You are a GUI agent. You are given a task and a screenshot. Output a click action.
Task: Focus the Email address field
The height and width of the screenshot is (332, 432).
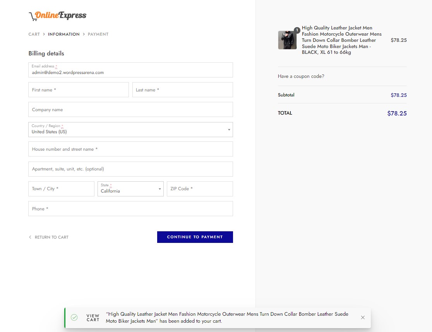[x=130, y=70]
